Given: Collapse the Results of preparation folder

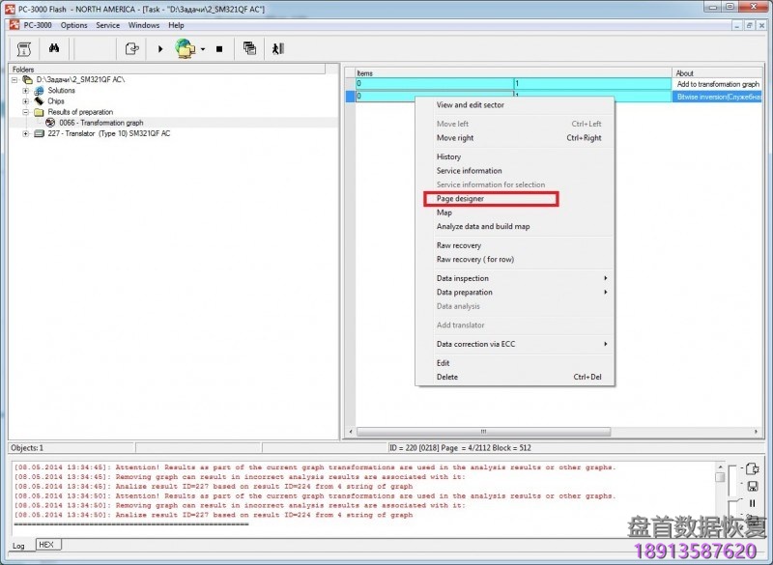Looking at the screenshot, I should (x=26, y=112).
